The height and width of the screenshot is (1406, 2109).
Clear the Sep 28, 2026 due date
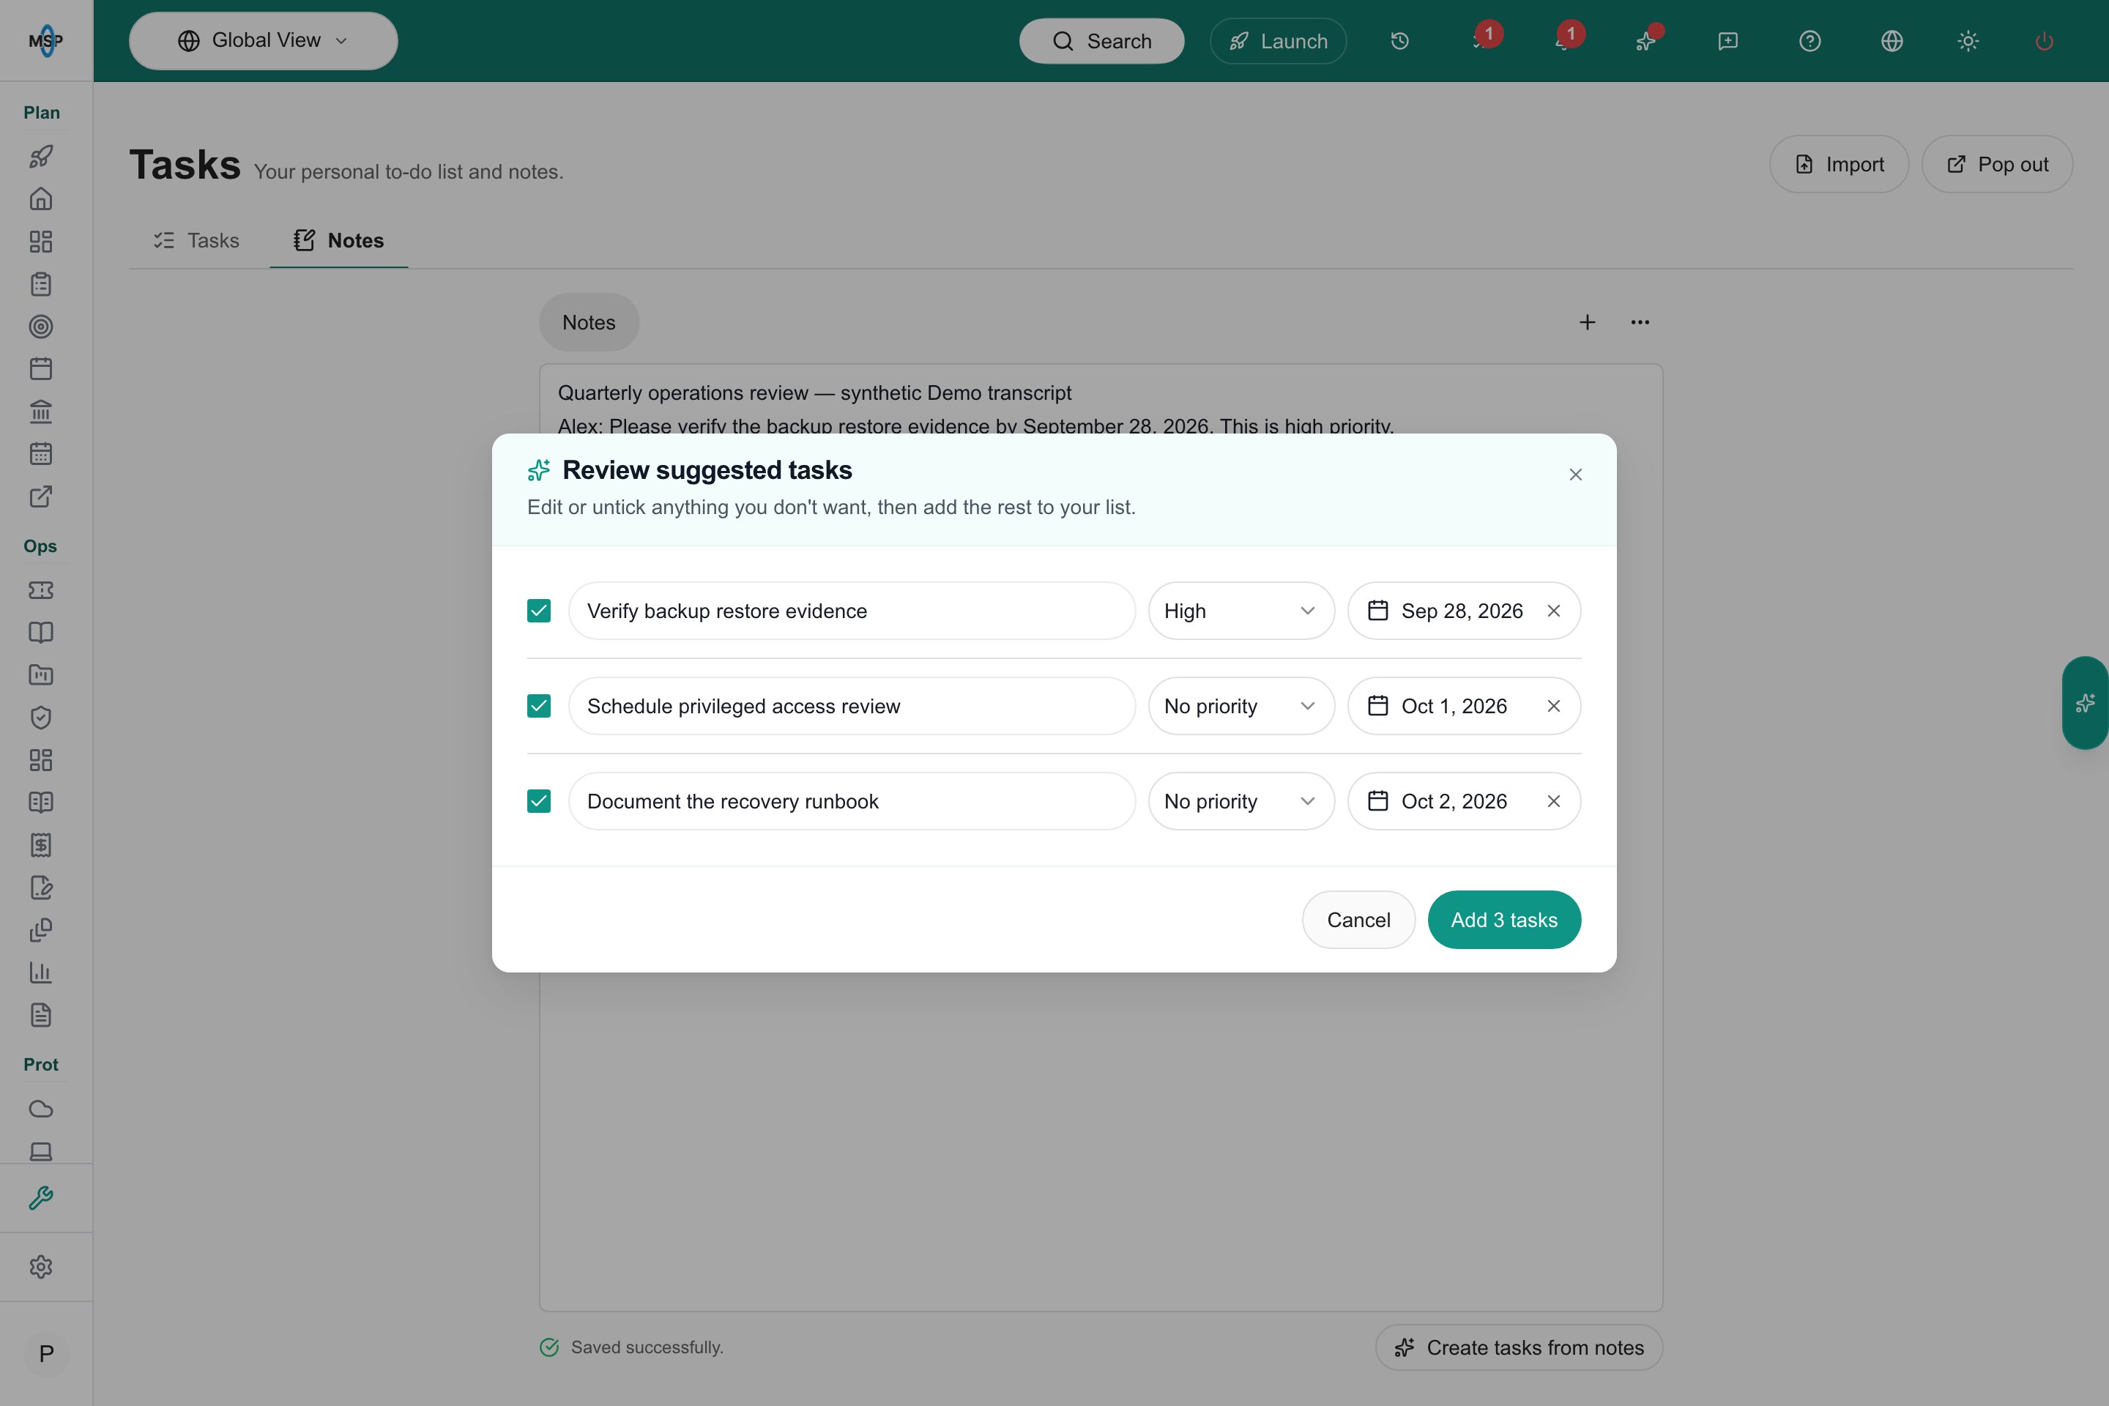tap(1554, 611)
